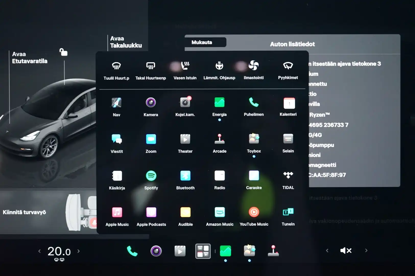Raise volume with right chevron
This screenshot has width=415, height=276.
pos(366,251)
